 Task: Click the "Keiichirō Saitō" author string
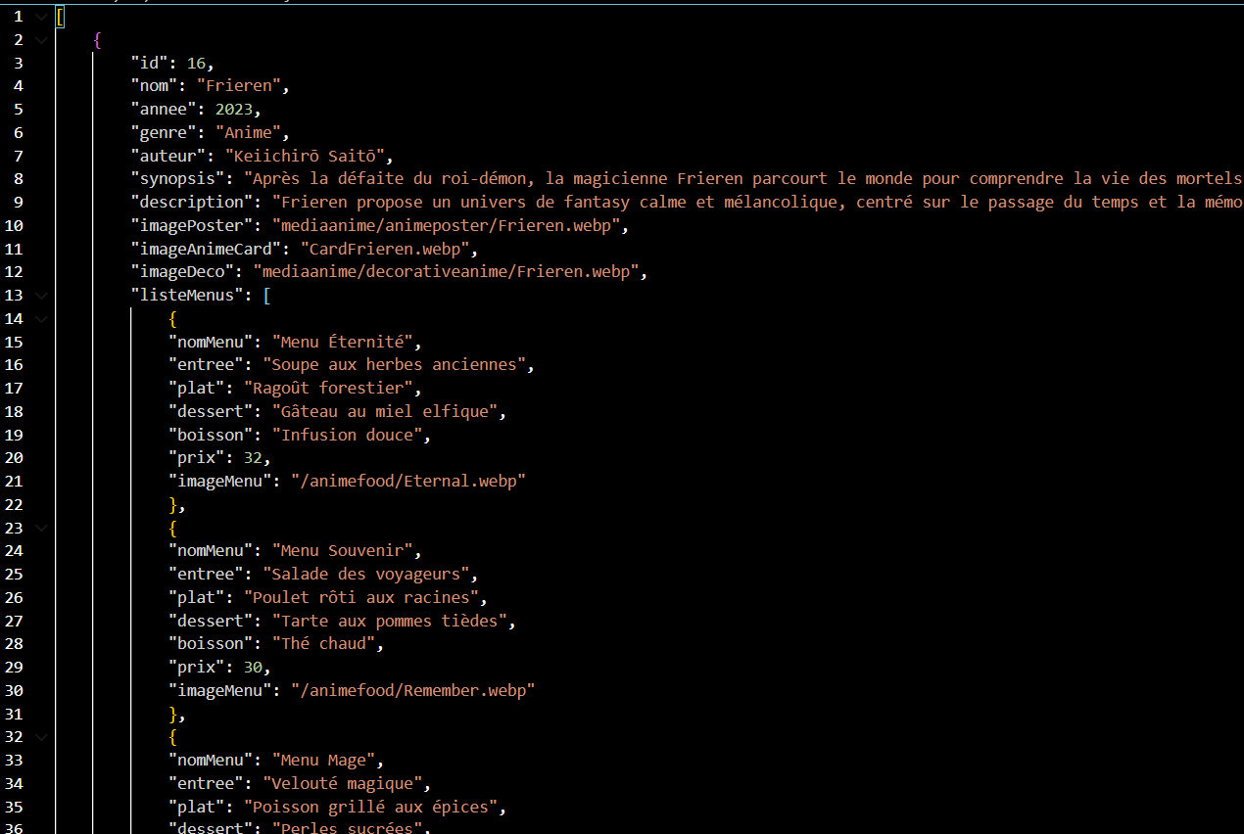click(x=308, y=156)
